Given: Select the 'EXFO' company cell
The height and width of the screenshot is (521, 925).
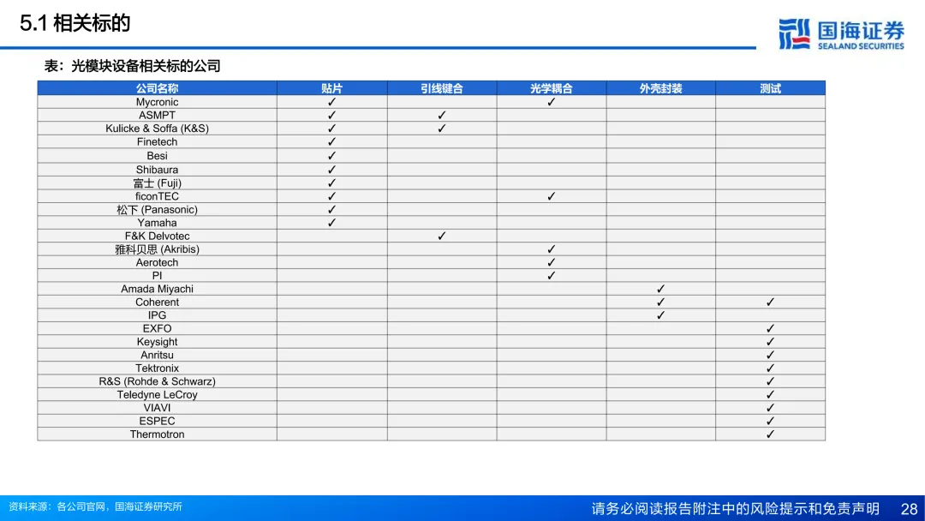Looking at the screenshot, I should click(157, 329).
